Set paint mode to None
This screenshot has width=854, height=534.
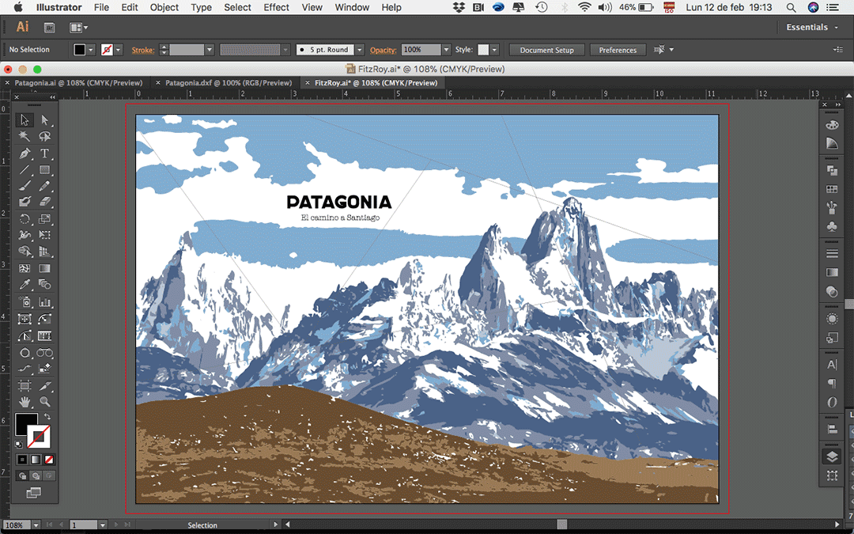(49, 460)
